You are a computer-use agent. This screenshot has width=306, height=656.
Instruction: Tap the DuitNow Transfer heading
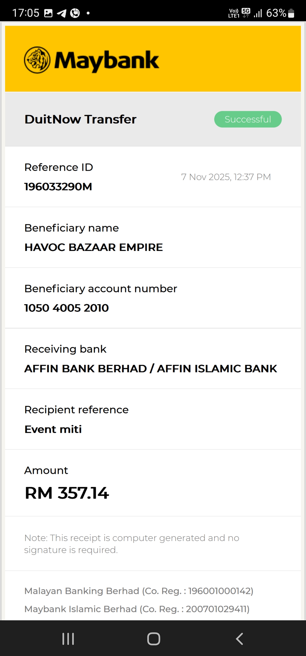80,119
